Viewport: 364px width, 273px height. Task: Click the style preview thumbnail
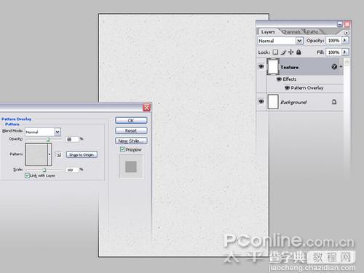131,167
